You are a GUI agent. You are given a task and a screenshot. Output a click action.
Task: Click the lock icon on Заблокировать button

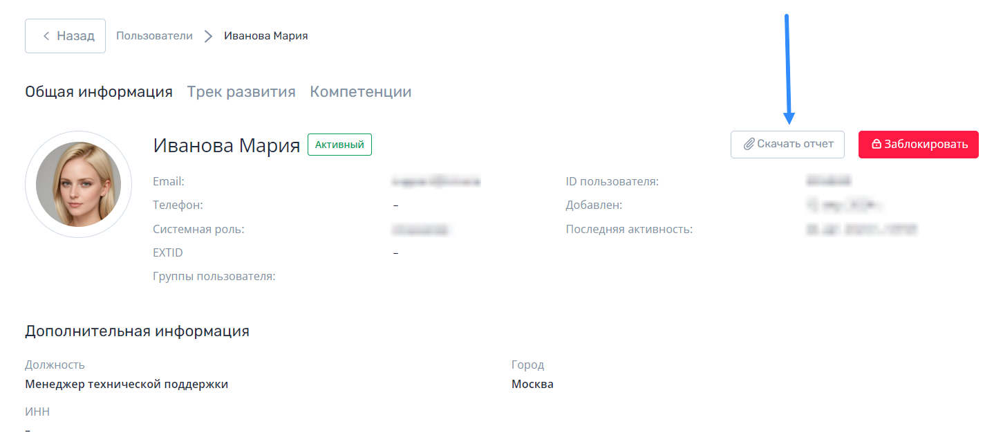tap(877, 145)
